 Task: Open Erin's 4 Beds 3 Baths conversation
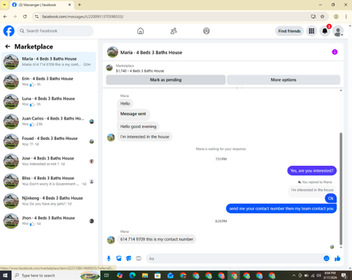(49, 82)
